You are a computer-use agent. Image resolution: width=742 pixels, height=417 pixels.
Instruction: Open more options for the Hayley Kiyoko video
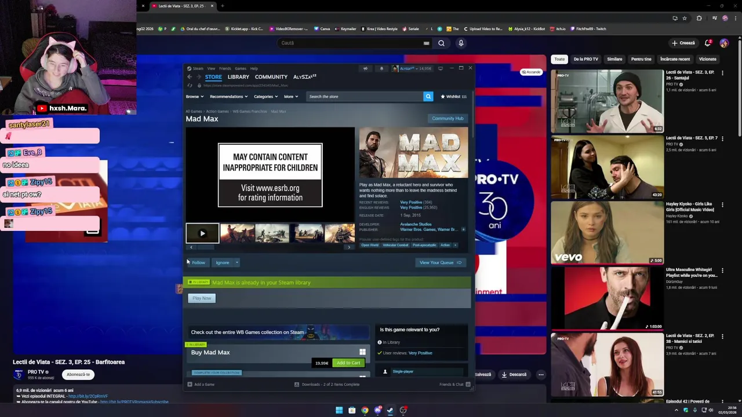pos(722,204)
